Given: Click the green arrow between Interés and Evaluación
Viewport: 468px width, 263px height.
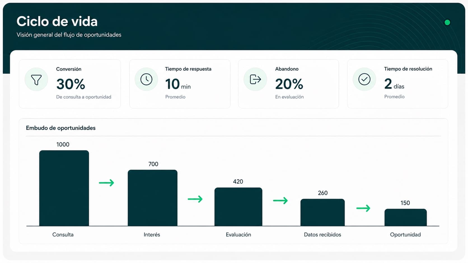Looking at the screenshot, I should 195,199.
